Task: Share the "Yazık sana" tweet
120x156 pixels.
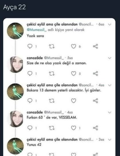Action: 95,46
